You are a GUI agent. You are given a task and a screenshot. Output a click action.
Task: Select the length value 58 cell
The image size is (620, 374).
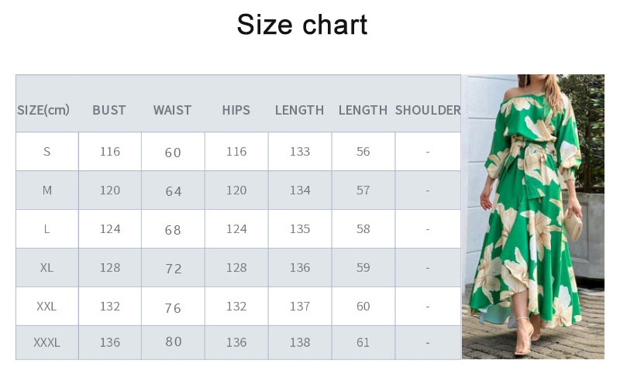[x=363, y=229]
